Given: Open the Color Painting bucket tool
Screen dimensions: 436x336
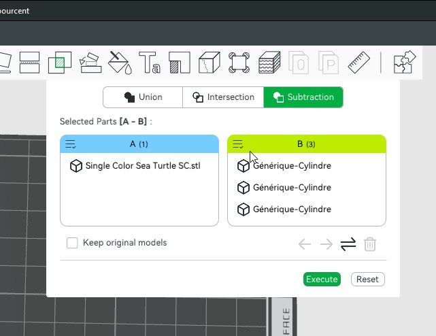Looking at the screenshot, I should coord(120,63).
